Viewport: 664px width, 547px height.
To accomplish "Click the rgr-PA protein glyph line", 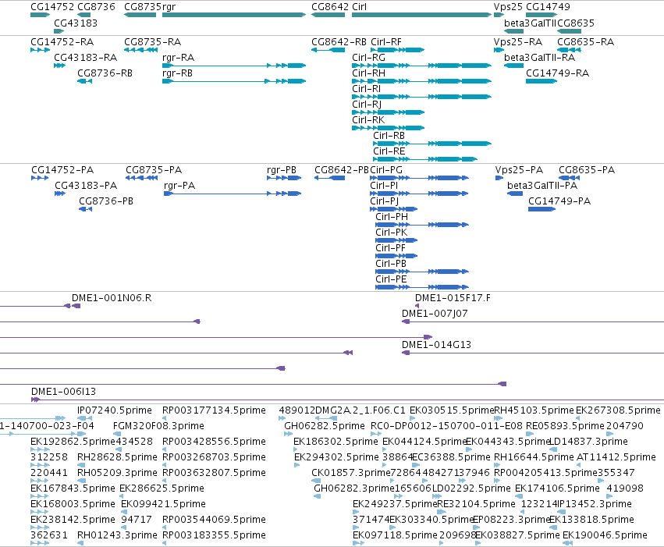I will click(x=233, y=194).
